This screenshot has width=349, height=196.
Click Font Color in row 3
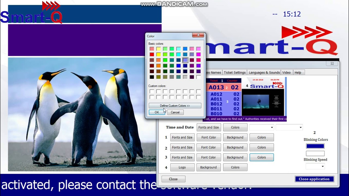(209, 157)
